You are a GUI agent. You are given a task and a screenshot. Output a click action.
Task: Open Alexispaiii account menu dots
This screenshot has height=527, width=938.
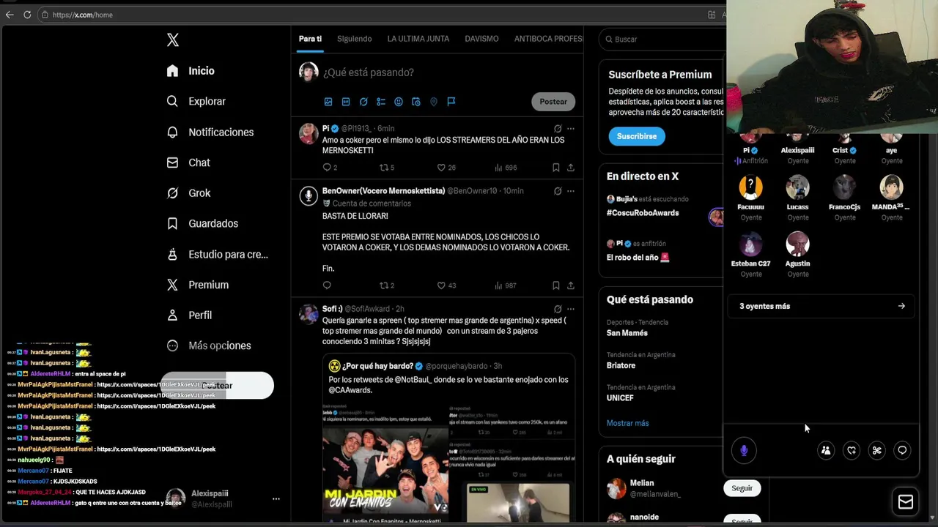pyautogui.click(x=276, y=498)
